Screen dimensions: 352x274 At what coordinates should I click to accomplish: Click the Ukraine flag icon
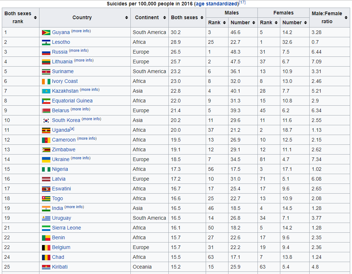[46, 160]
